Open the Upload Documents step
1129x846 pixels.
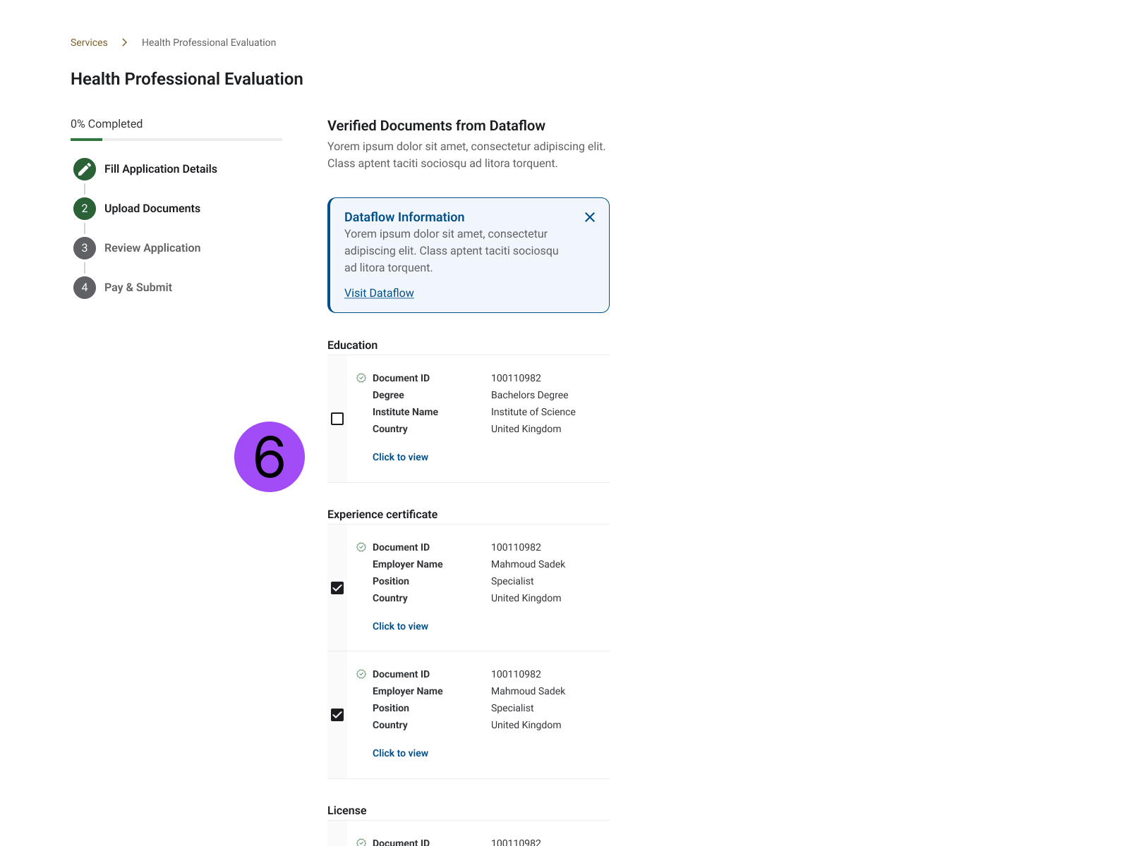[152, 209]
